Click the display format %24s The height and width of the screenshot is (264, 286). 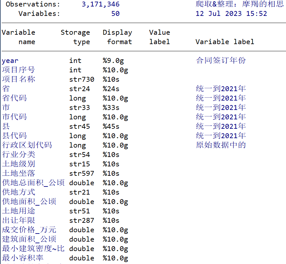(x=111, y=89)
